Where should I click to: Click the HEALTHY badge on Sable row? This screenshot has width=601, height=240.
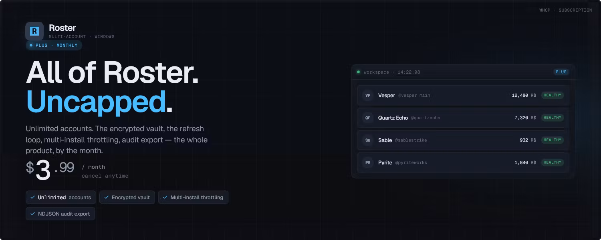pyautogui.click(x=553, y=140)
